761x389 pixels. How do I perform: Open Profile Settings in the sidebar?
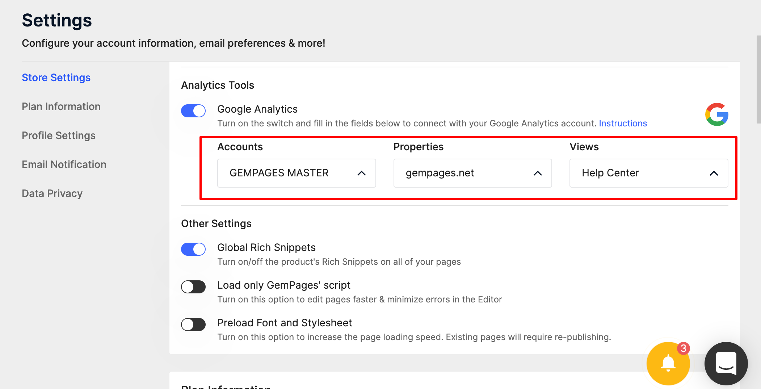click(x=59, y=135)
